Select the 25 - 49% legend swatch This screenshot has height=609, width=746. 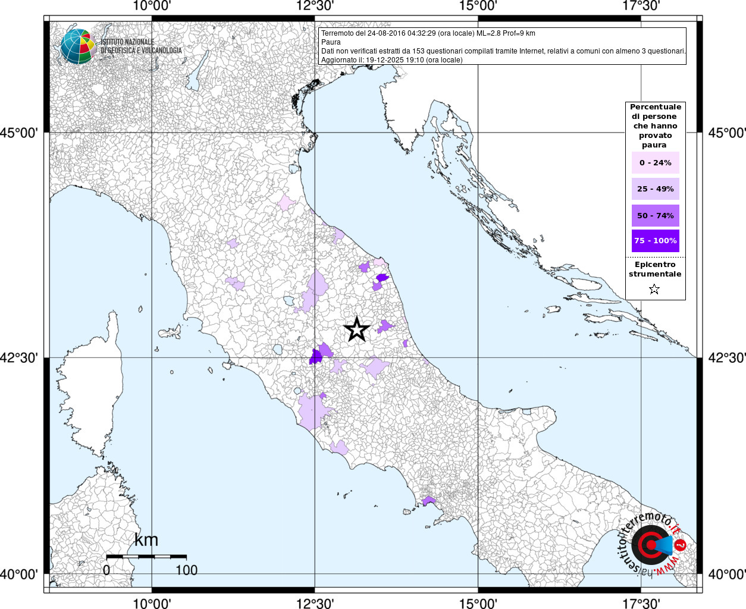(655, 189)
